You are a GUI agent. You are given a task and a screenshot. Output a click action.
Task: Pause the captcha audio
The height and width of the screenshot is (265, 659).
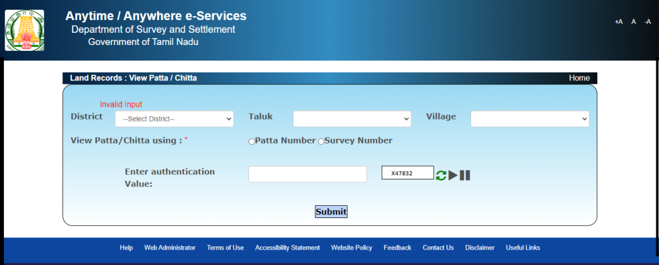[465, 175]
